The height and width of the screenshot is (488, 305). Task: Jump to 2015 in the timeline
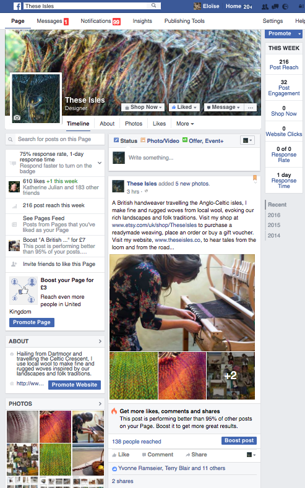point(274,225)
